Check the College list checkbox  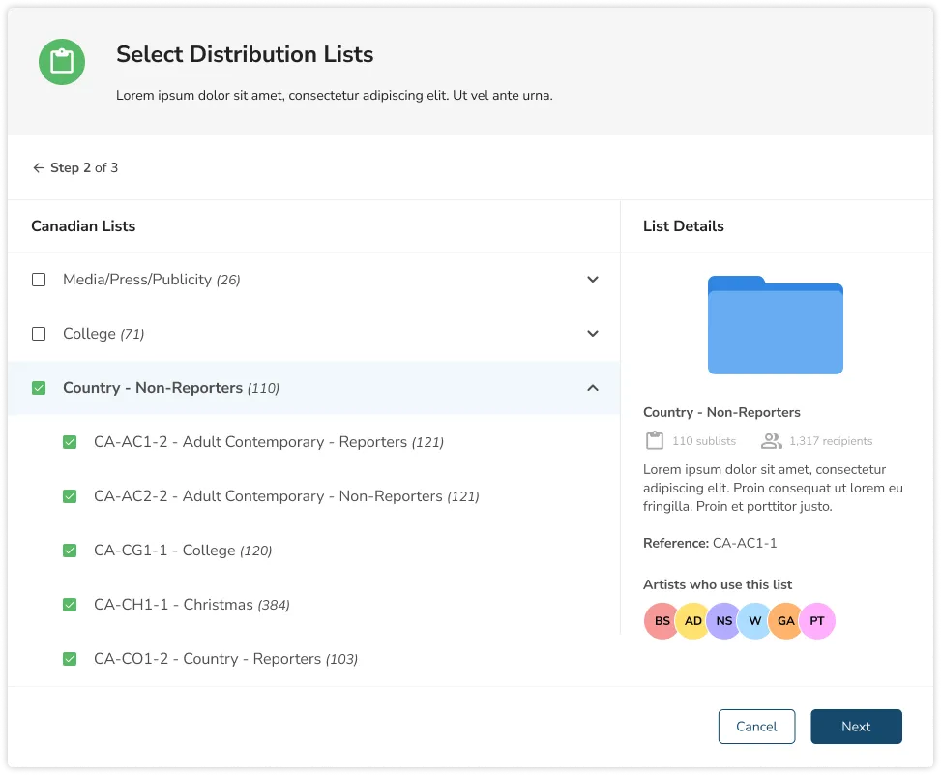tap(39, 333)
